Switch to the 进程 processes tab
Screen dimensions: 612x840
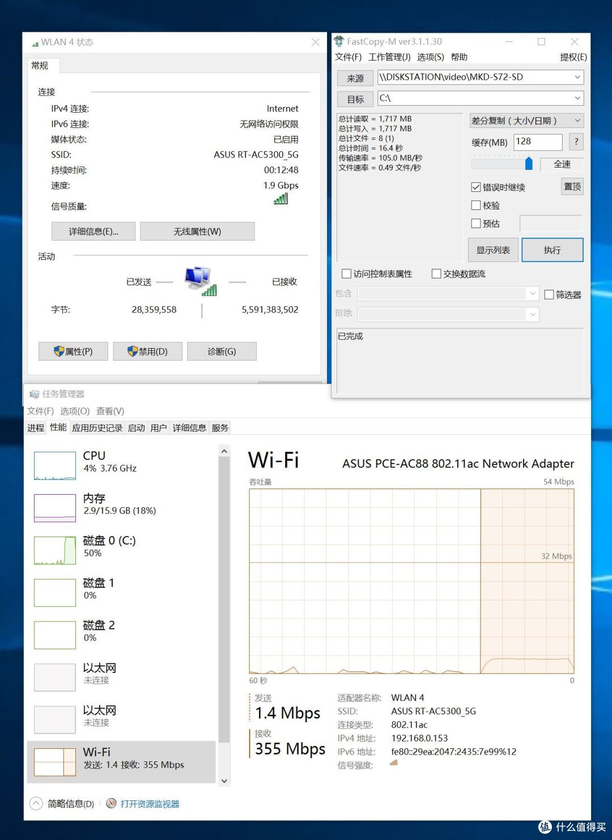36,428
